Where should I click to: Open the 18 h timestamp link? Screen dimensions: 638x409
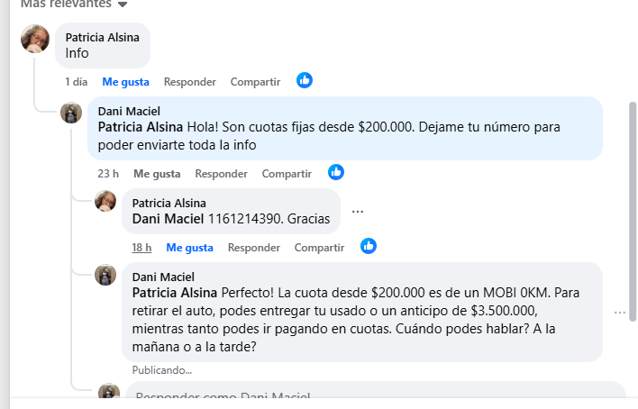click(x=141, y=248)
